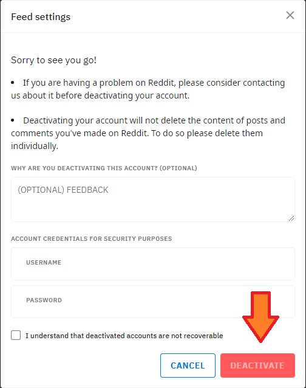The height and width of the screenshot is (388, 306).
Task: Click the bullet about contacting Reddit first
Action: (x=148, y=89)
